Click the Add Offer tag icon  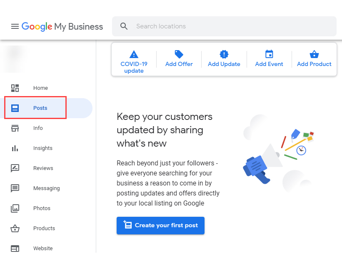click(179, 54)
